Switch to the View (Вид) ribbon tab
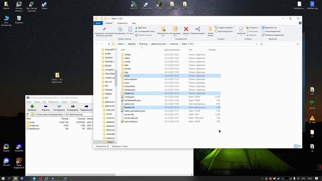Screen dimensions: 322x181 tap(134, 23)
